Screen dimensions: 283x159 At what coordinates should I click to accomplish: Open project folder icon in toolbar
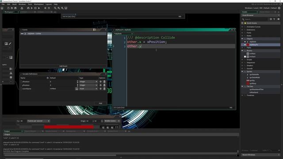tap(12, 8)
